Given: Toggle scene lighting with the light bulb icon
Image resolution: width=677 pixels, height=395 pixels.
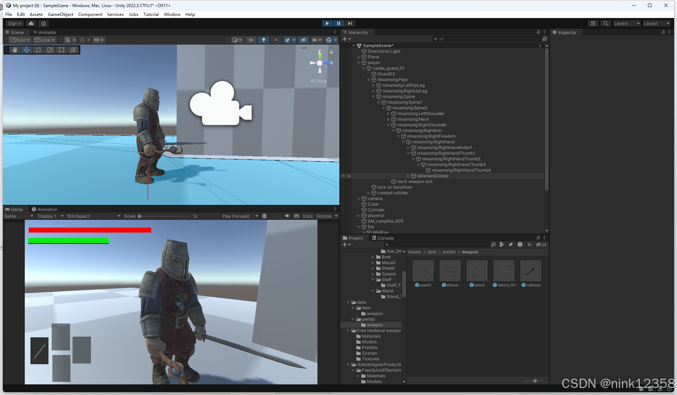Looking at the screenshot, I should click(263, 40).
